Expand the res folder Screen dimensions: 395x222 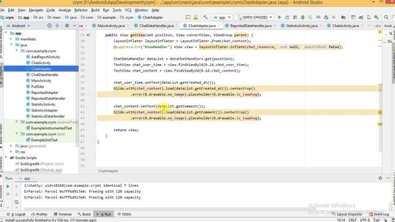(11, 152)
